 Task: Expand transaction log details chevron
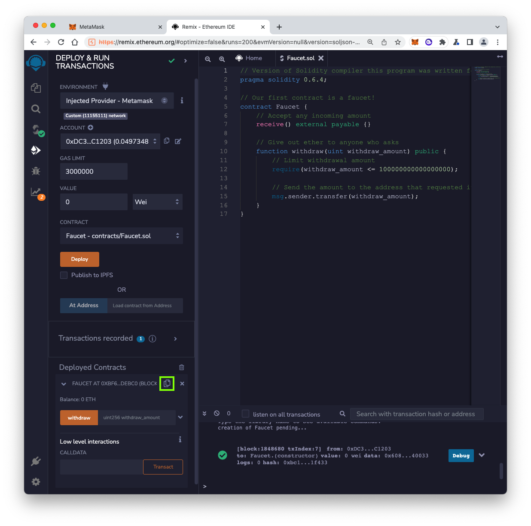(482, 455)
